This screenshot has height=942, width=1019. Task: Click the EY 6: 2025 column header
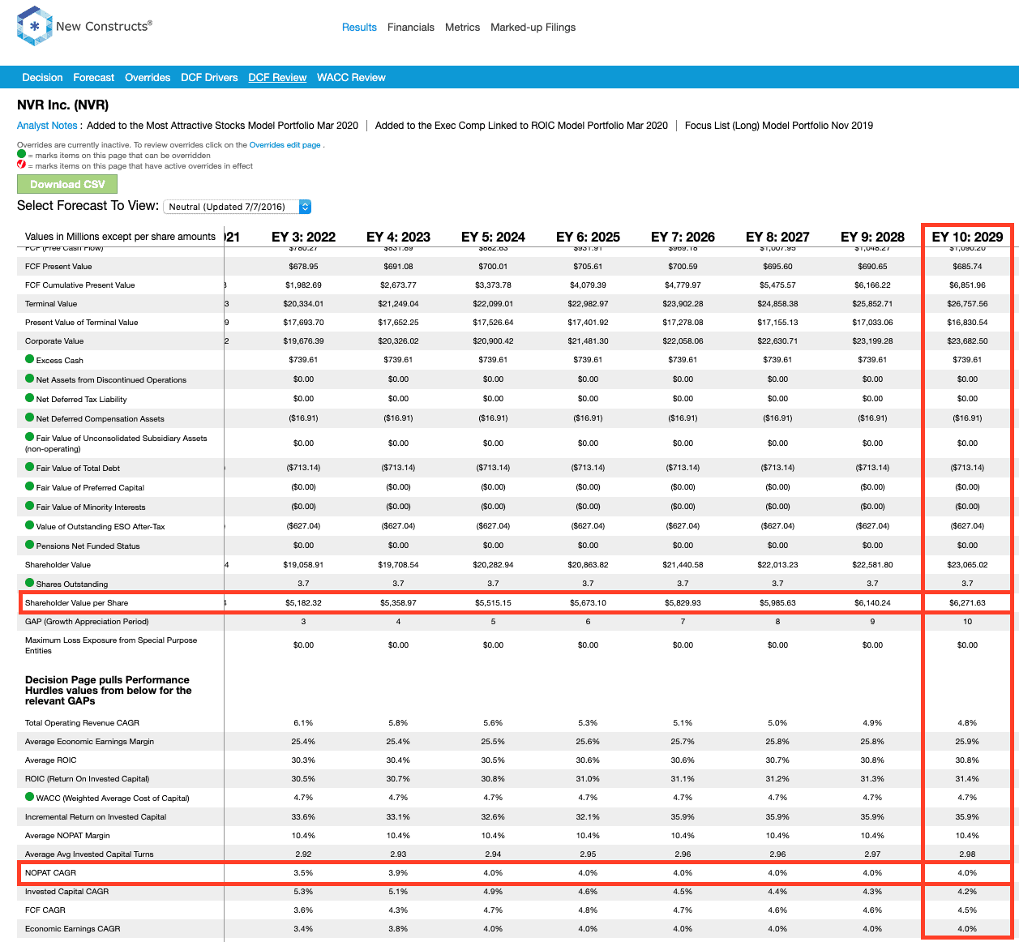coord(588,237)
